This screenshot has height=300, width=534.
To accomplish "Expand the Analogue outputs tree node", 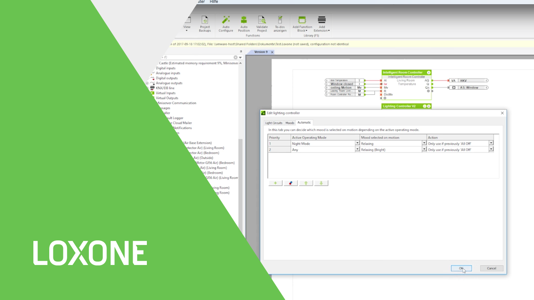I will coord(147,83).
